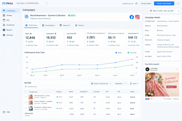
Task: Sort by the Spend column header
Action: 132,92
